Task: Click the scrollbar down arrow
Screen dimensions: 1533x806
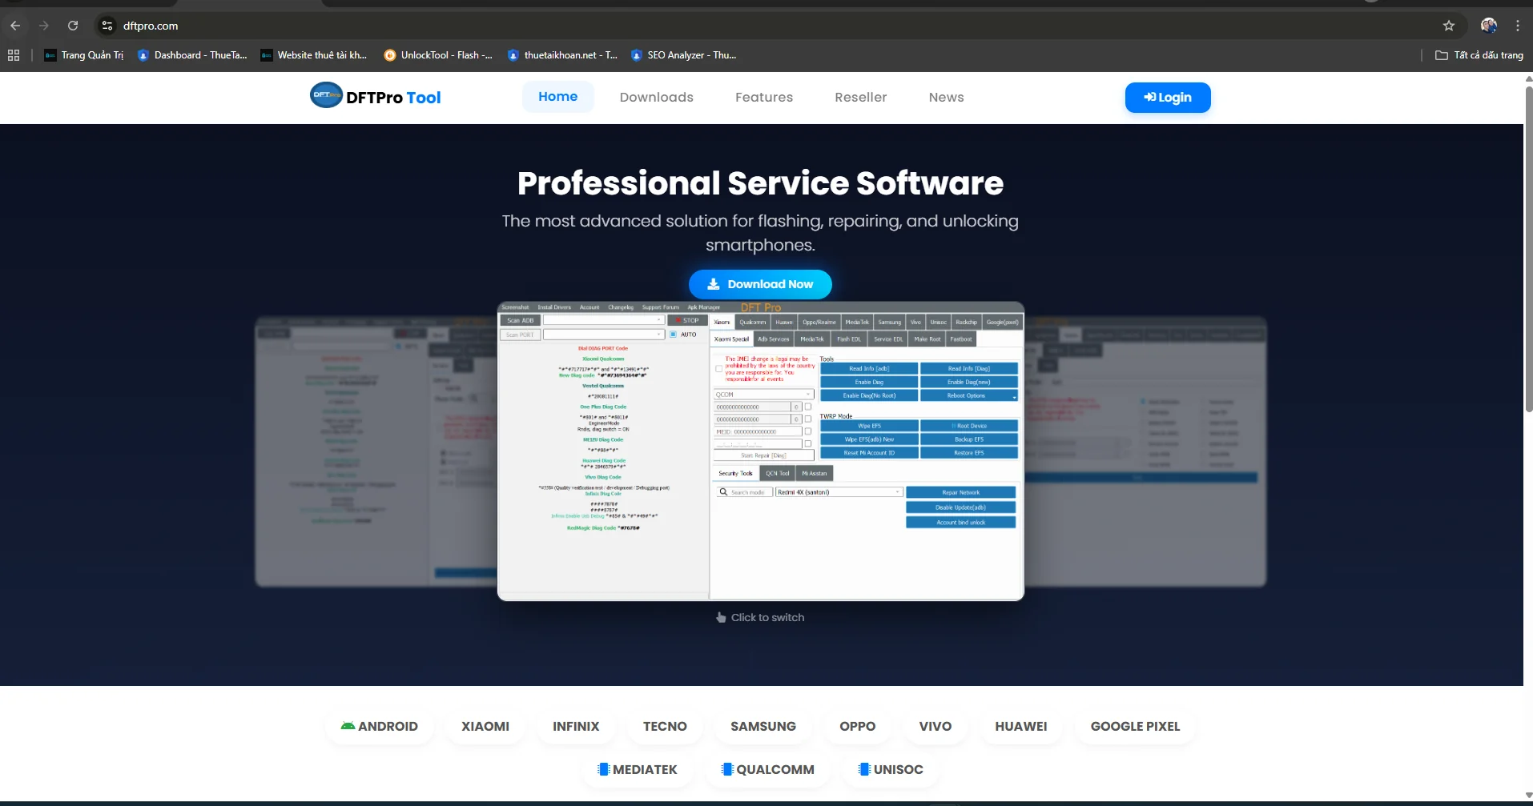Action: click(x=1528, y=795)
